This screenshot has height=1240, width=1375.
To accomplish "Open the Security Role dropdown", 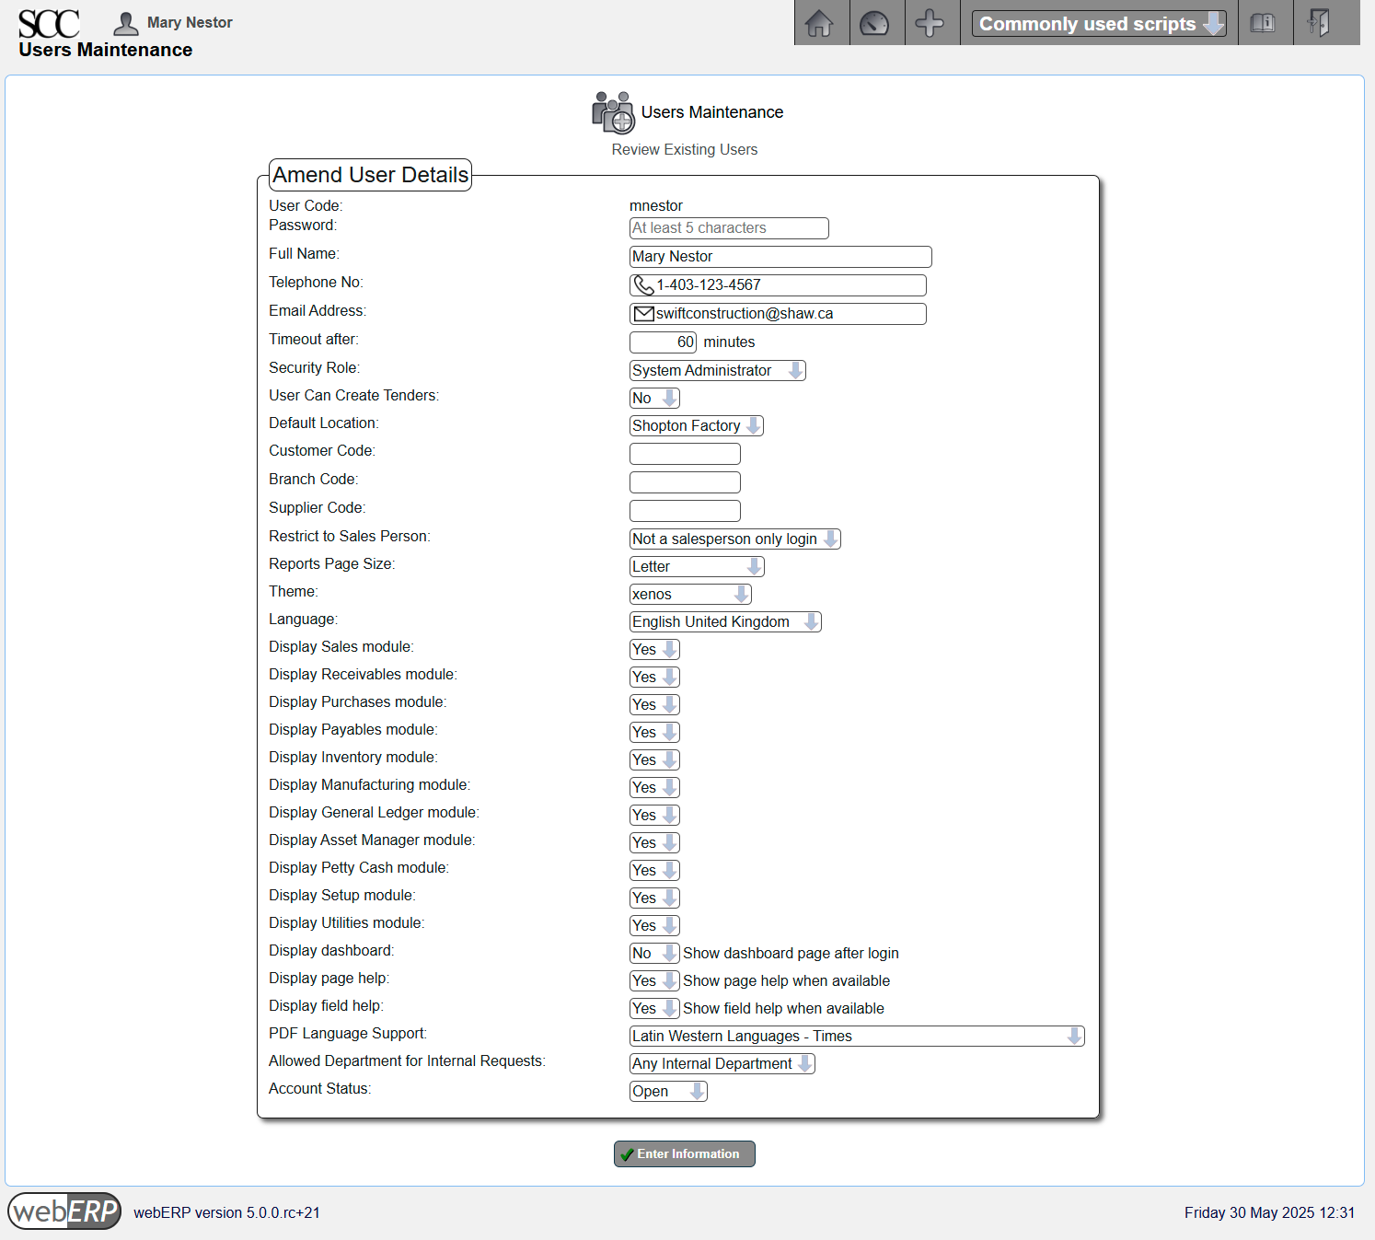I will [x=717, y=370].
